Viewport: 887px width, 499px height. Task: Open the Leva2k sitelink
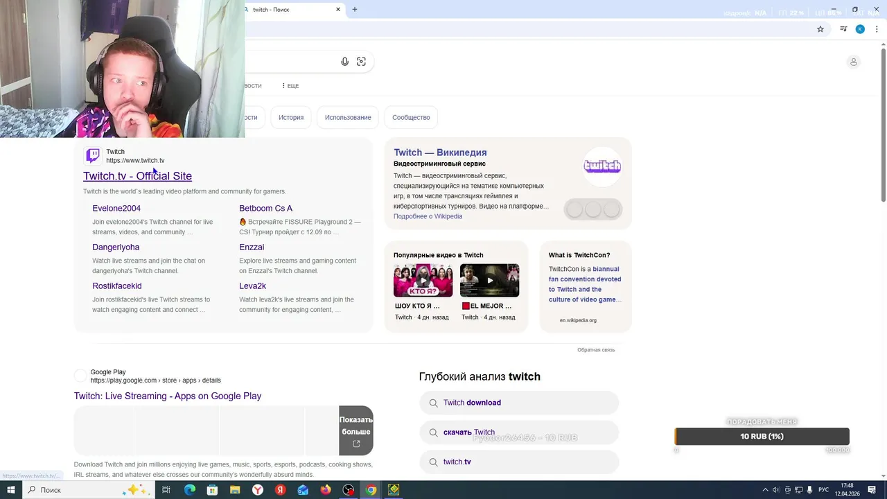tap(252, 286)
